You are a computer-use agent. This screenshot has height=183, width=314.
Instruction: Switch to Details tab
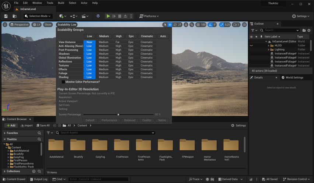258,78
